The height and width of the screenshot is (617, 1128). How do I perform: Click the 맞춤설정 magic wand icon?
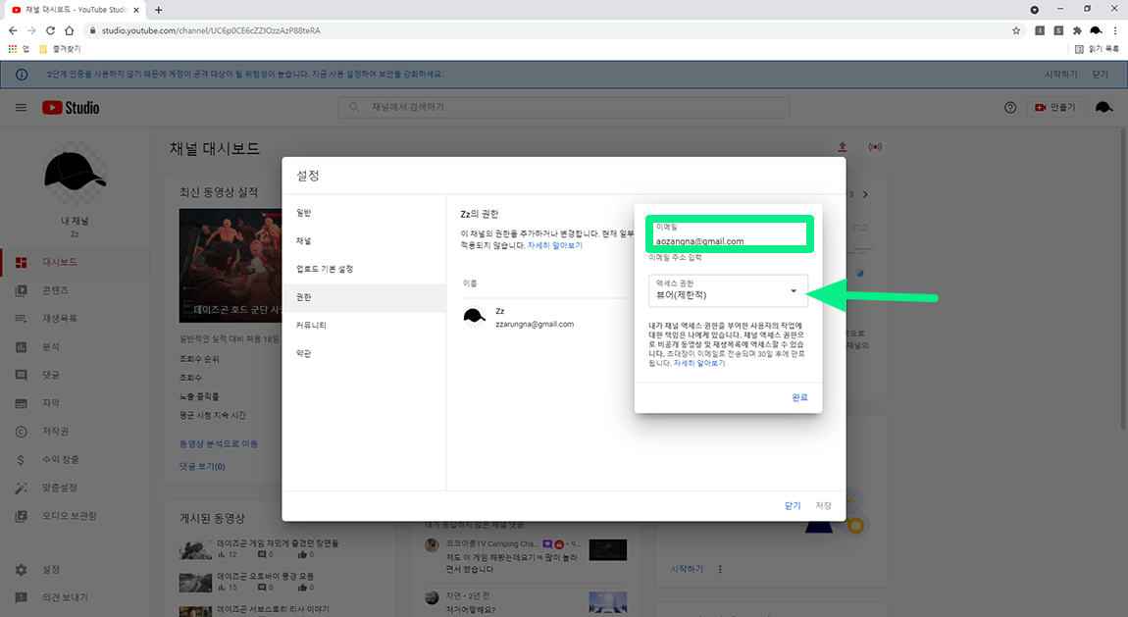coord(21,488)
